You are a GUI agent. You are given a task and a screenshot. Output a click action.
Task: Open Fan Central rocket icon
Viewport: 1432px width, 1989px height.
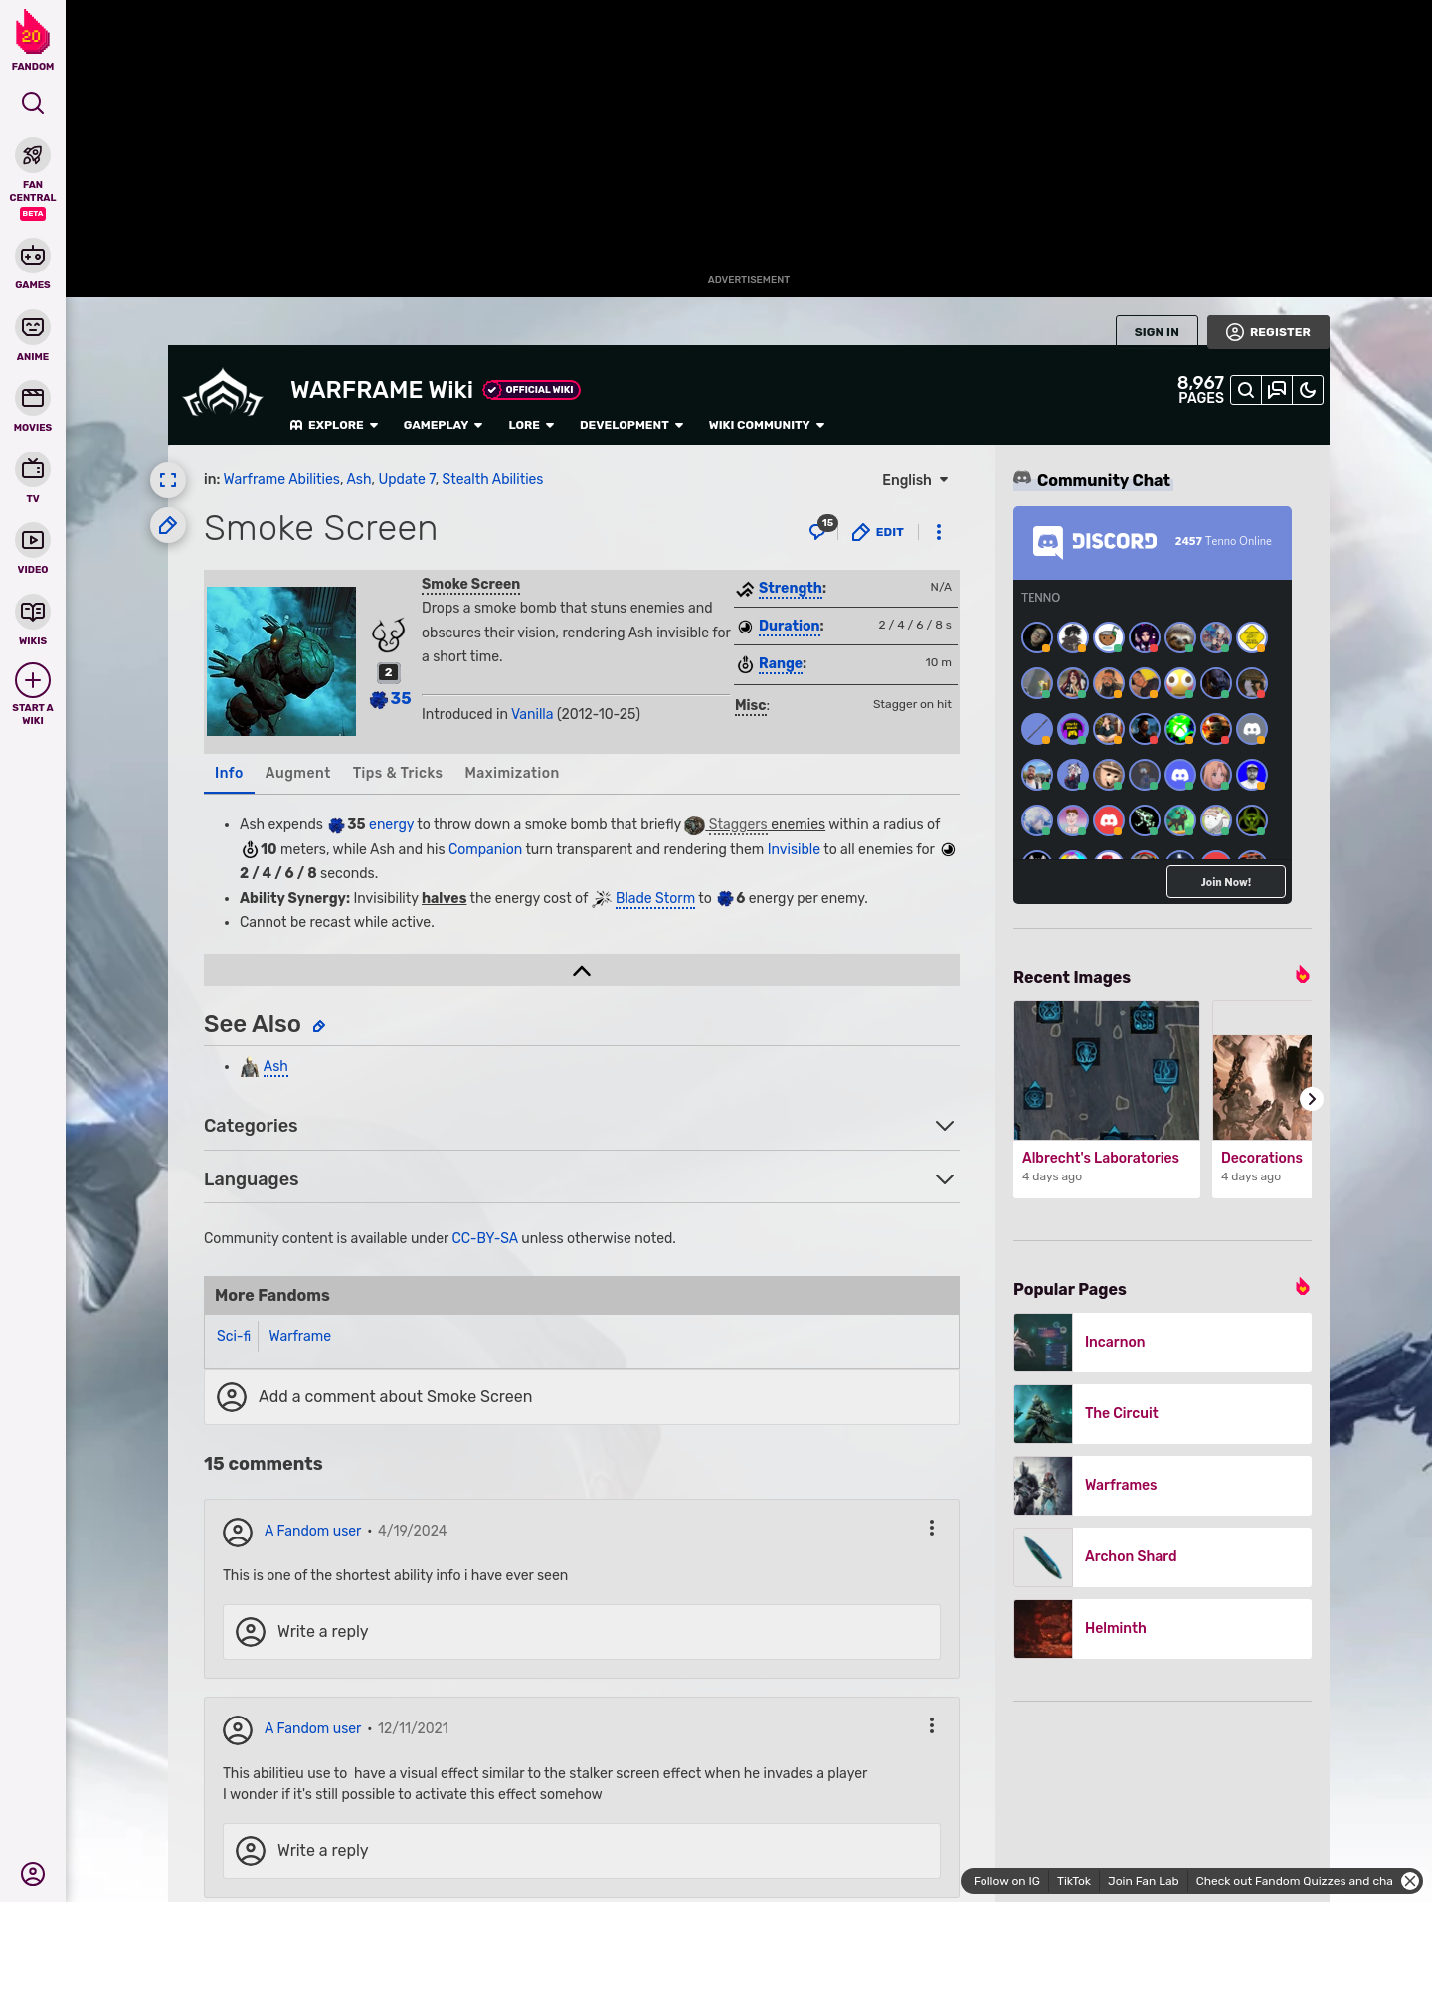coord(33,155)
